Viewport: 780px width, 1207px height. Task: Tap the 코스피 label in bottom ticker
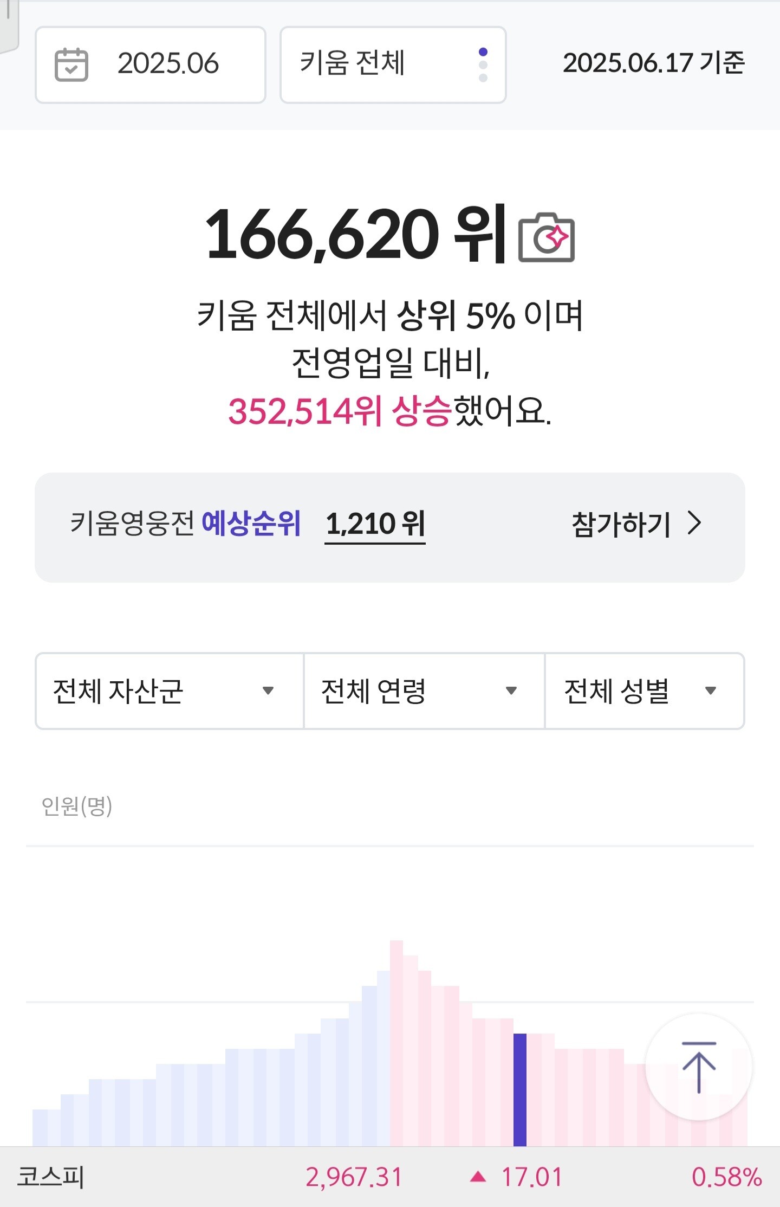51,1177
